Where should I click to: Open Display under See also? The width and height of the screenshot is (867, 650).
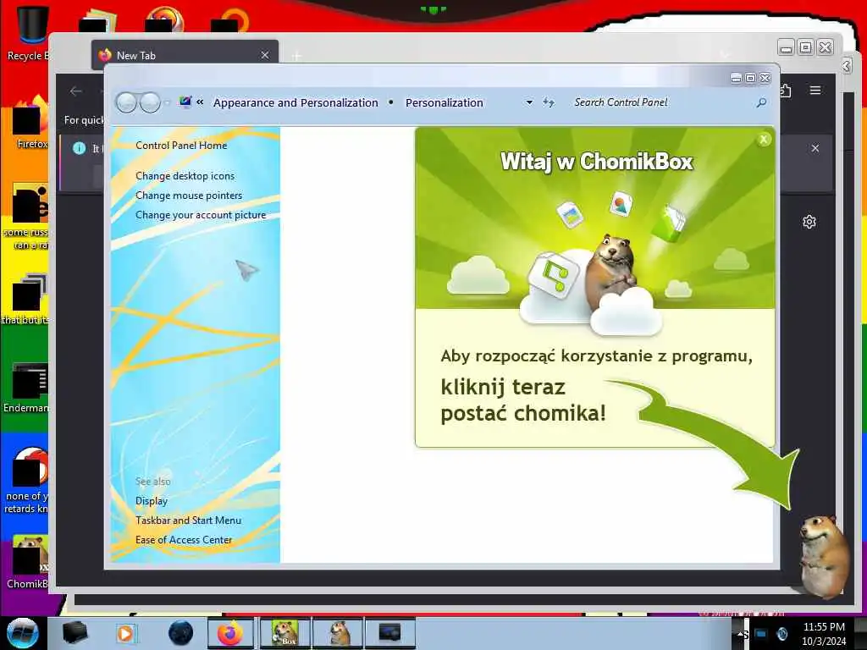(152, 501)
